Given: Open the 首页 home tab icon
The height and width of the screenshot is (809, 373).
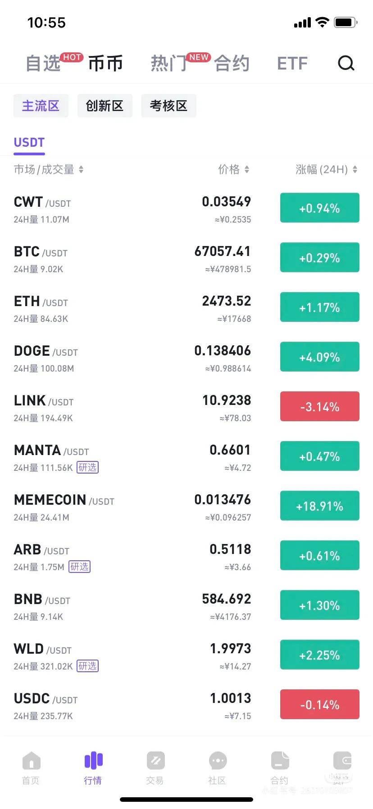Looking at the screenshot, I should (31, 761).
